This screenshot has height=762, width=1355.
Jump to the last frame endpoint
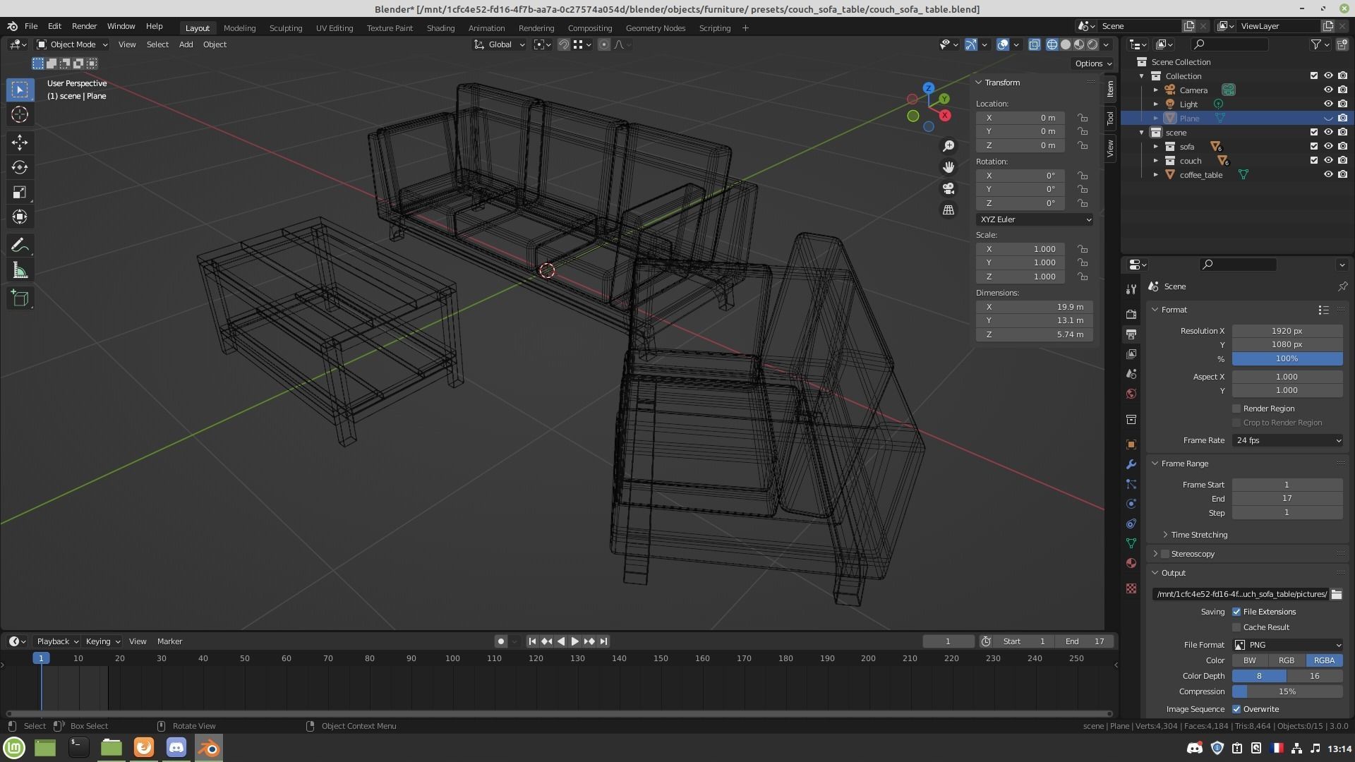click(x=603, y=641)
